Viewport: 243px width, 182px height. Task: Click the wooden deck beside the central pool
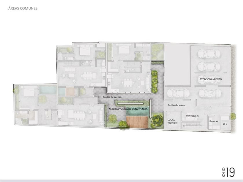137,122
